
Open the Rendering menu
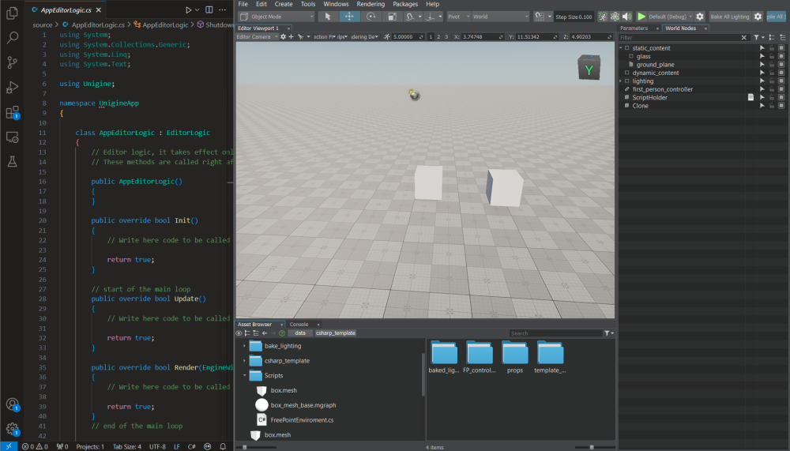pyautogui.click(x=371, y=4)
